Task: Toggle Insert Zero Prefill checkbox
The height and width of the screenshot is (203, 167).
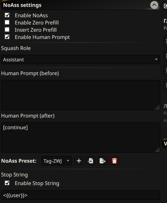Action: (x=7, y=30)
